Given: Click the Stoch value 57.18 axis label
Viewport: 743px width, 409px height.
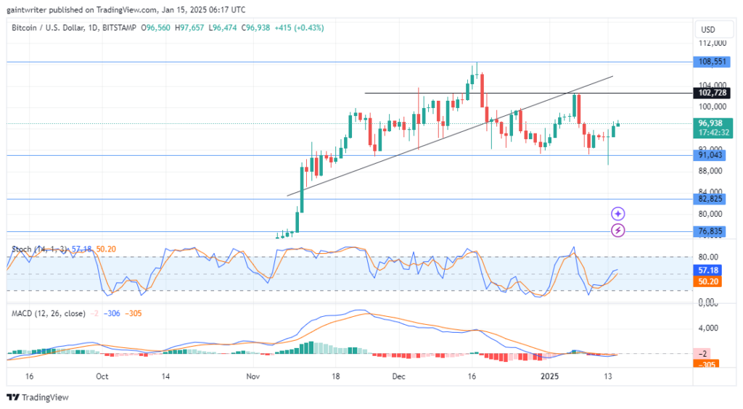Looking at the screenshot, I should pos(708,270).
